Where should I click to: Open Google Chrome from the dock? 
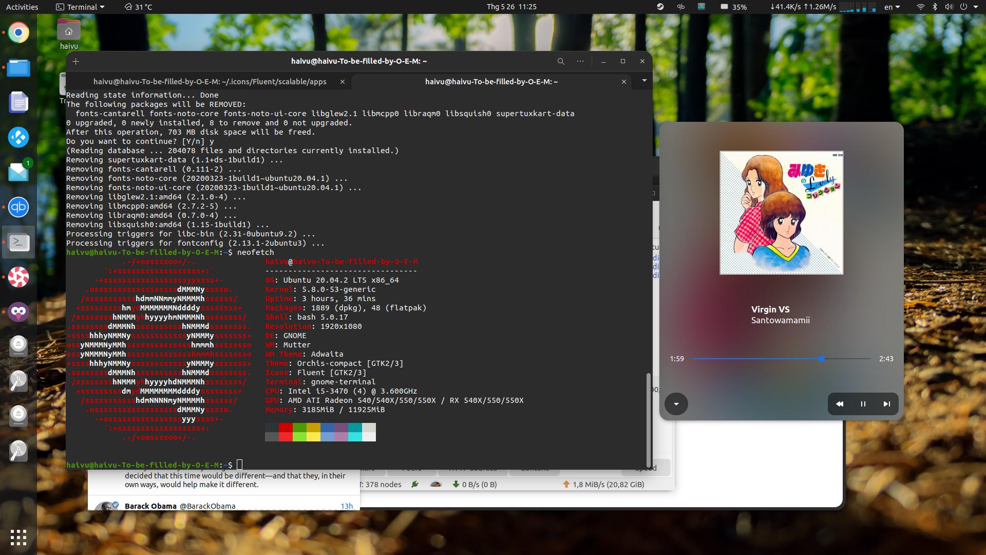click(x=18, y=33)
